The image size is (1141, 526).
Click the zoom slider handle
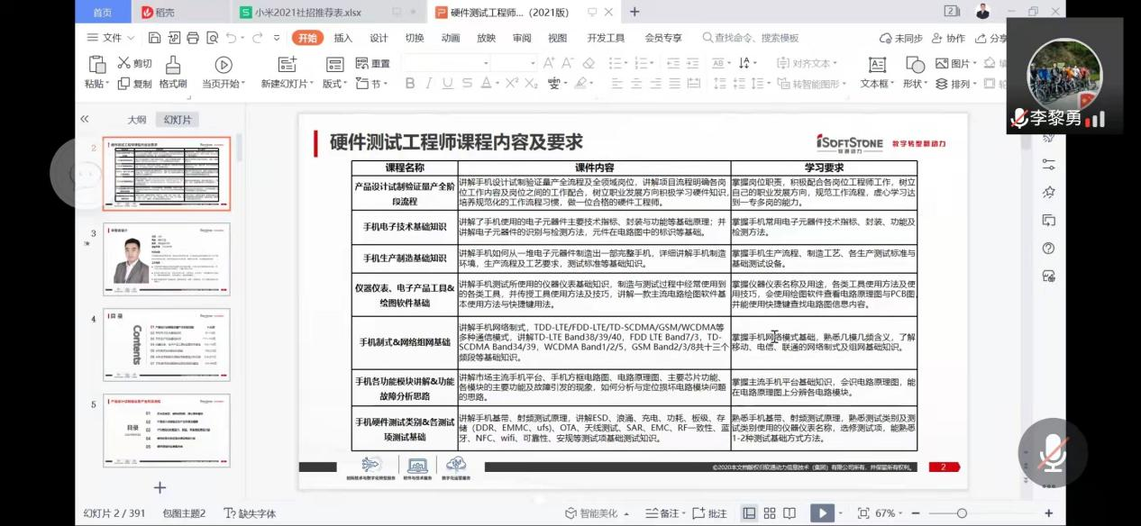coord(962,512)
